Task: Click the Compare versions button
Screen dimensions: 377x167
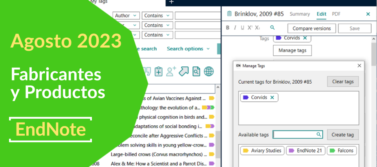Action: (311, 28)
